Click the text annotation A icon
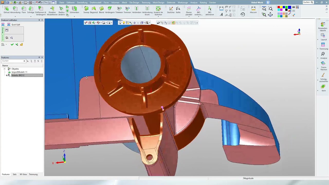329x185 pixels. (x=221, y=15)
